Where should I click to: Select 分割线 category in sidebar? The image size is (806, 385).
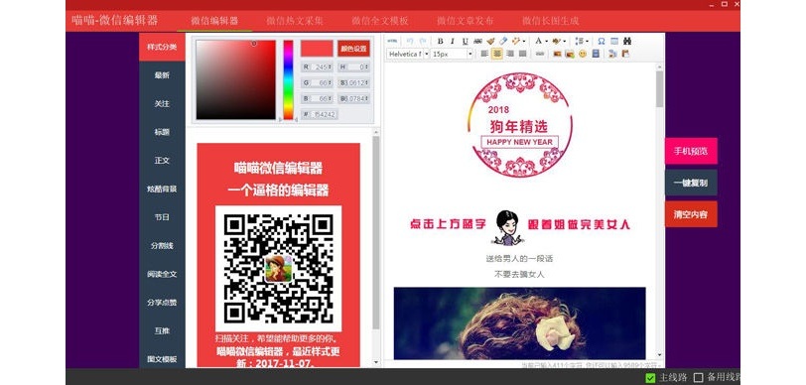click(162, 246)
